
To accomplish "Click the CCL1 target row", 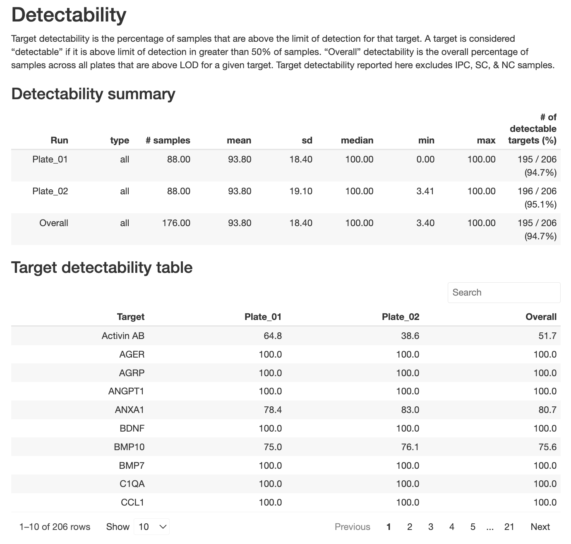I will (132, 502).
